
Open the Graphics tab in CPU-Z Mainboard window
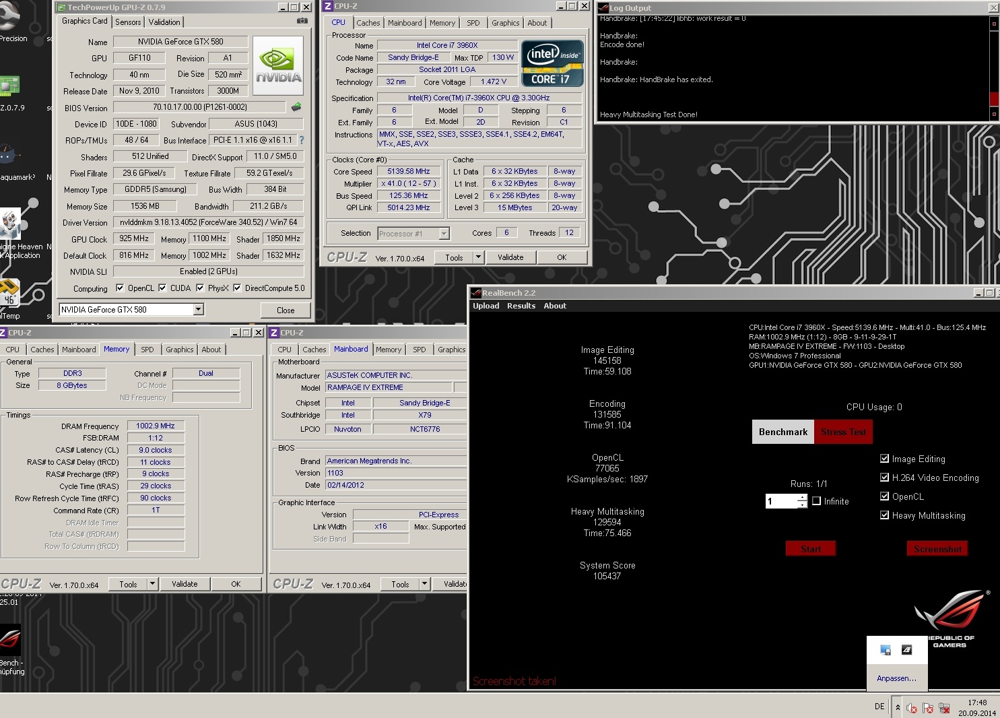coord(451,350)
